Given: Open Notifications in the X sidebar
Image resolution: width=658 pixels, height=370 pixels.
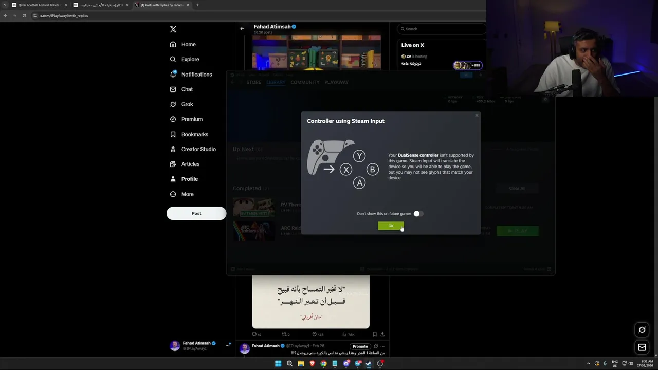Looking at the screenshot, I should (x=191, y=75).
